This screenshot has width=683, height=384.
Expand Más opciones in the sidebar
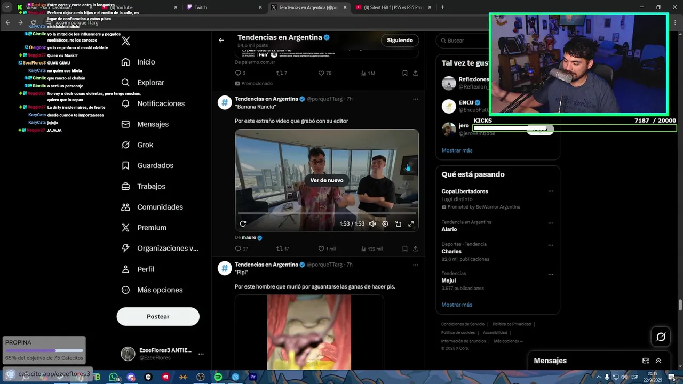coord(152,290)
